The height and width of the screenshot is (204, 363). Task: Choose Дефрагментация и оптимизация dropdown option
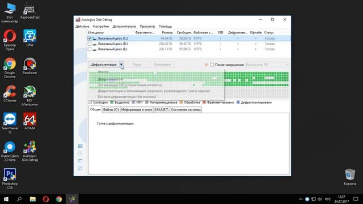[x=154, y=91]
